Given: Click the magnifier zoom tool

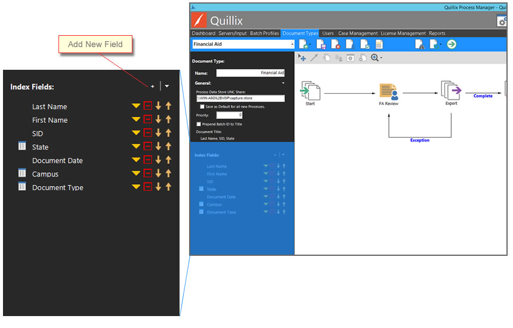Looking at the screenshot, I should [x=375, y=58].
